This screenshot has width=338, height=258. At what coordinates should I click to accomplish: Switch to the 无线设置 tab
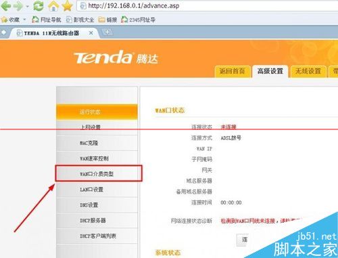308,72
